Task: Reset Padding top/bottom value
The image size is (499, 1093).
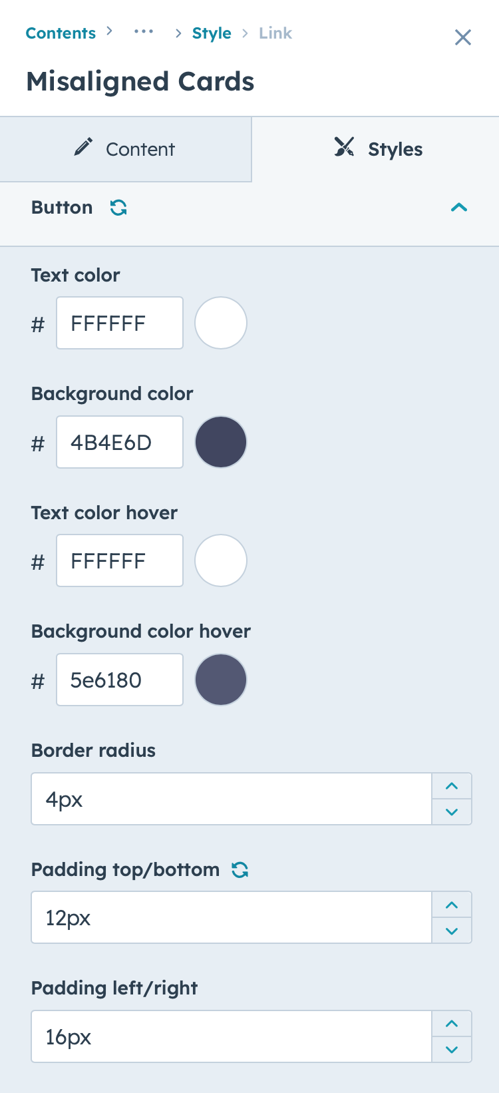Action: click(x=240, y=869)
